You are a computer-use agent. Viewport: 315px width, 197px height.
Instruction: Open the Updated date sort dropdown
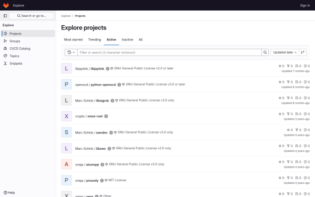click(285, 53)
